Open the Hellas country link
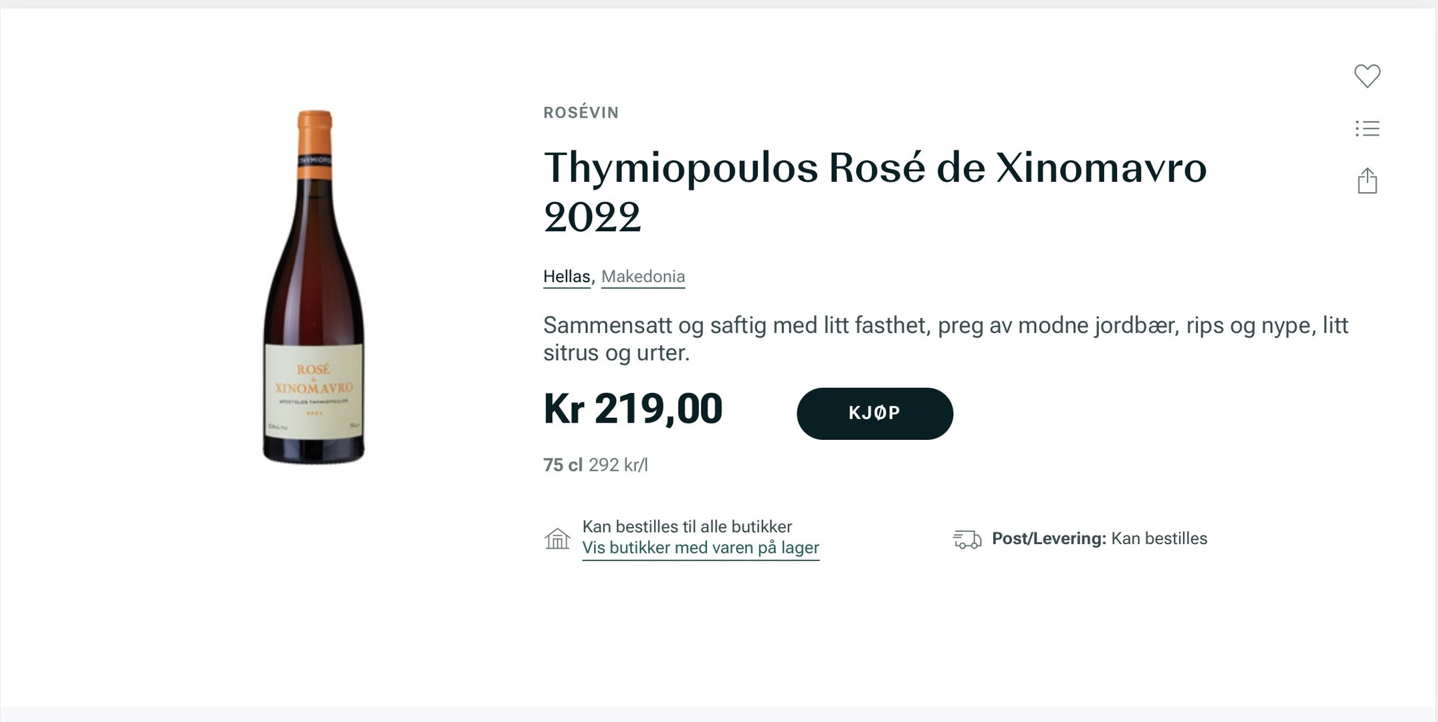Image resolution: width=1438 pixels, height=722 pixels. point(567,277)
